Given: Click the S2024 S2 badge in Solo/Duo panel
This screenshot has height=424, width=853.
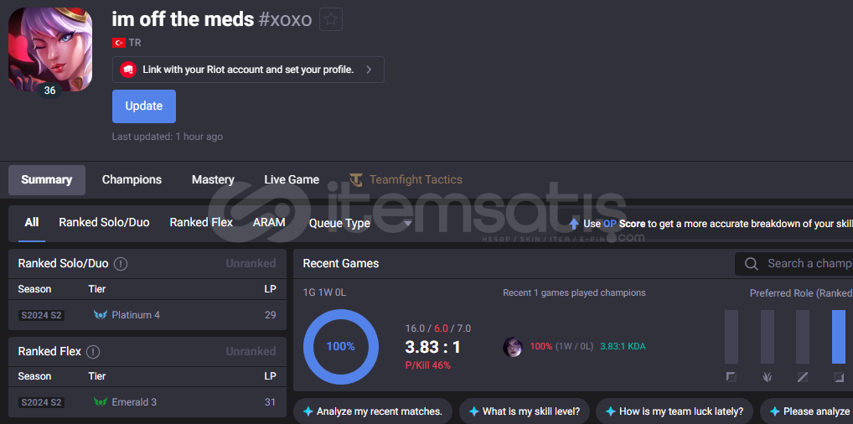Looking at the screenshot, I should 41,315.
